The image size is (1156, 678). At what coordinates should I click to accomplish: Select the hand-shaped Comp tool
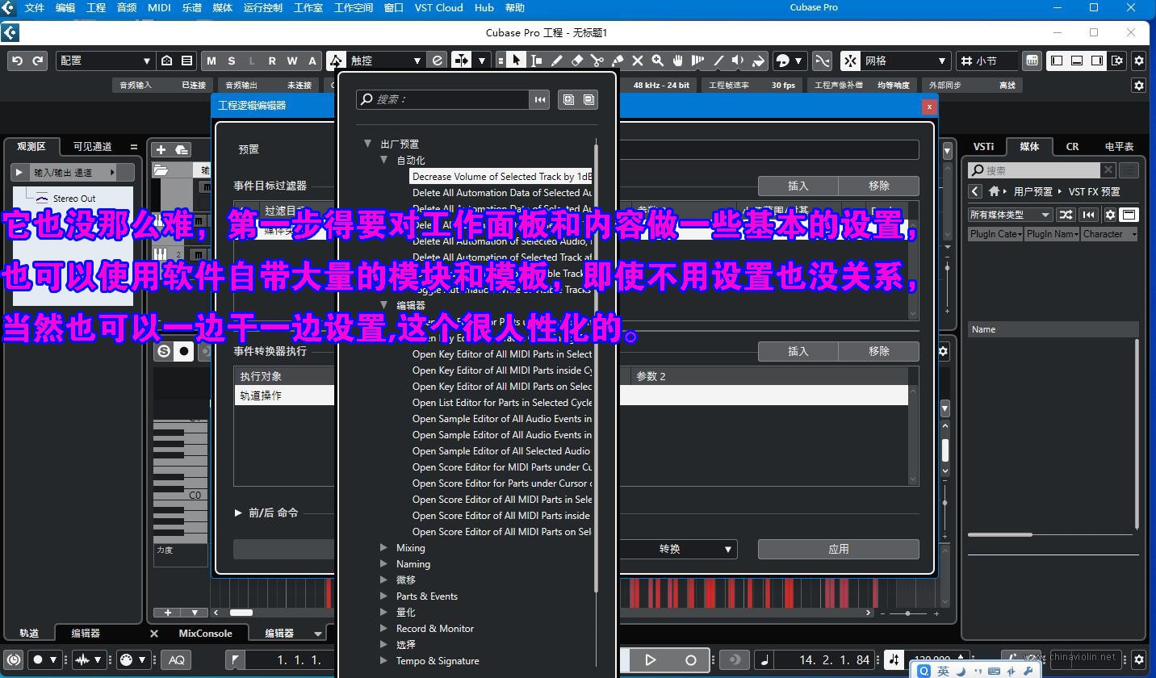[678, 61]
